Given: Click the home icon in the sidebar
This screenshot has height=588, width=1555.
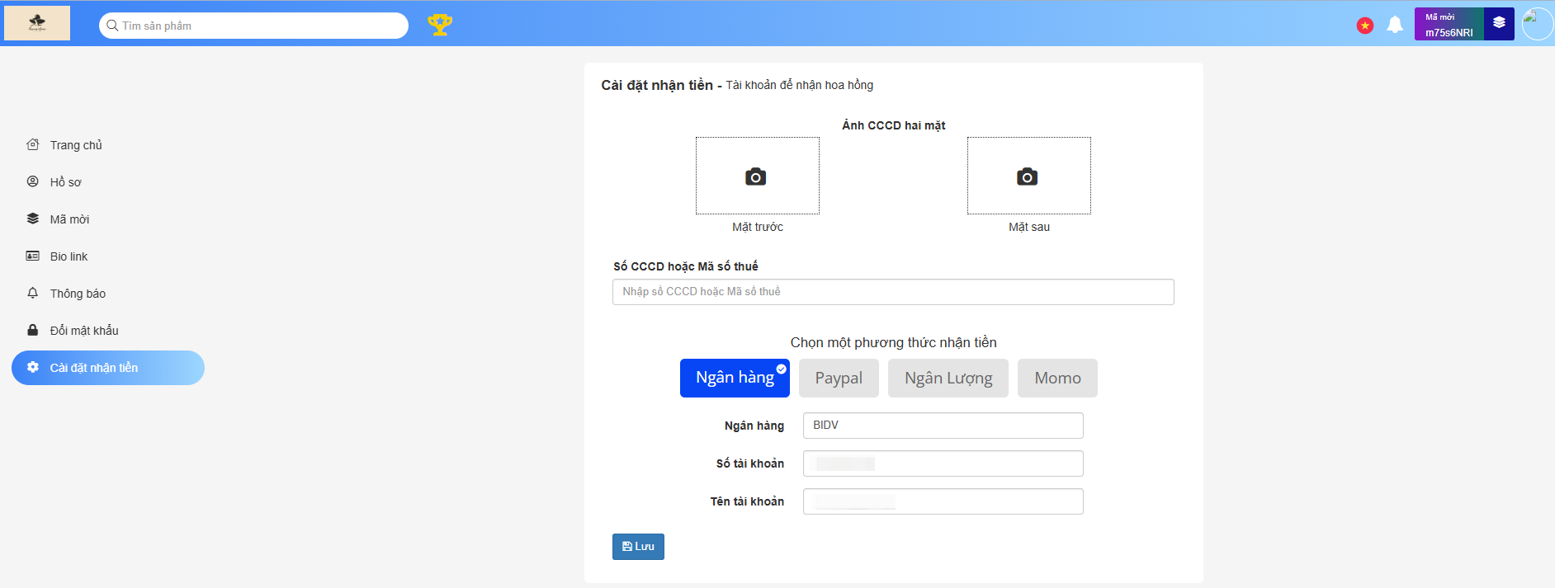Looking at the screenshot, I should point(33,144).
